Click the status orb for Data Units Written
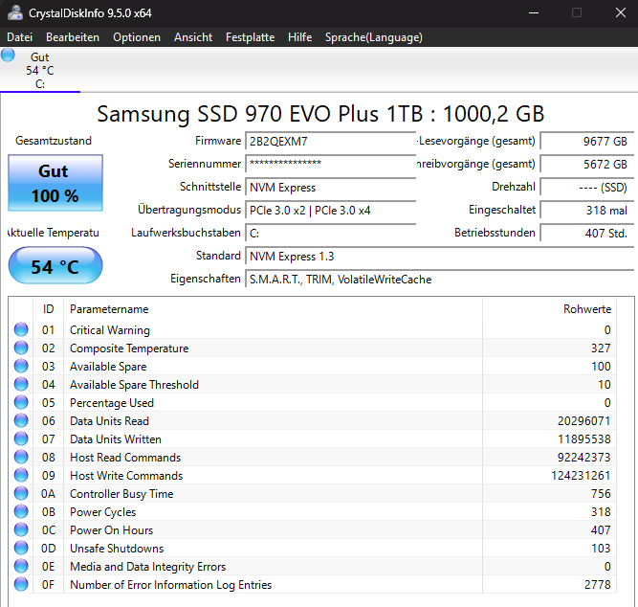 click(x=21, y=438)
